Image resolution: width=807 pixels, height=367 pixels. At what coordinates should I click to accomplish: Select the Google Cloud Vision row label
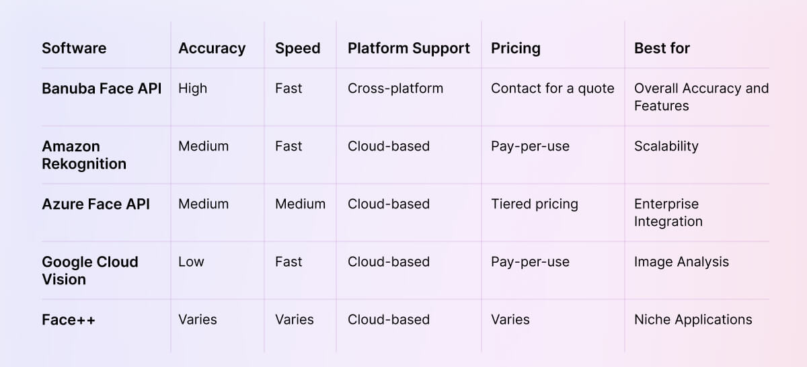(90, 270)
